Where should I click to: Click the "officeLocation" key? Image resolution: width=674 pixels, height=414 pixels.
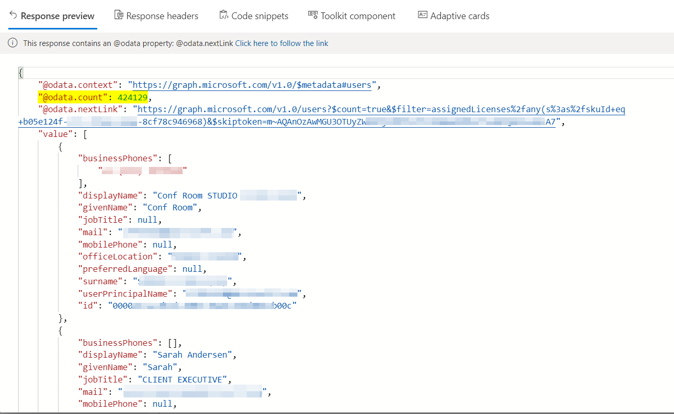click(118, 257)
